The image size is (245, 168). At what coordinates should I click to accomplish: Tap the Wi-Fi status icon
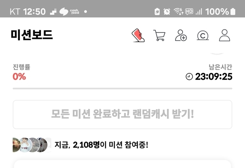coord(178,11)
